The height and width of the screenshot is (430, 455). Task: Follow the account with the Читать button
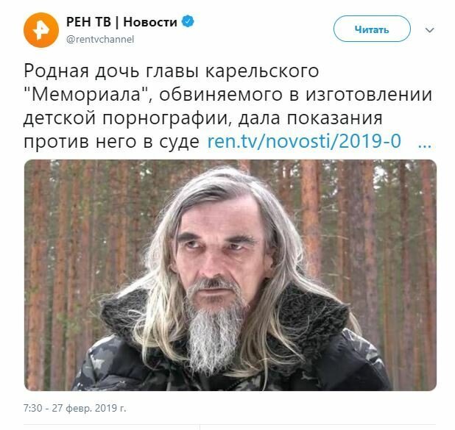click(372, 29)
